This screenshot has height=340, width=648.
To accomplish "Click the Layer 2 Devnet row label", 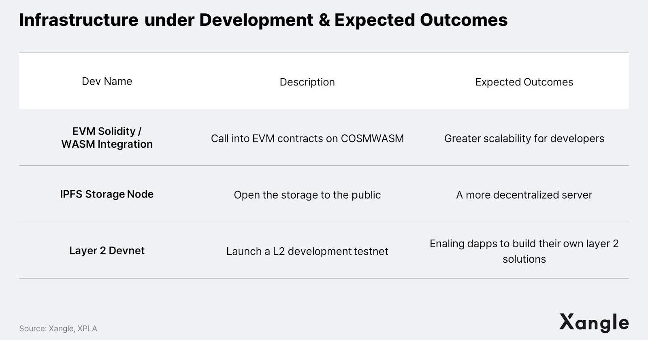I will click(107, 251).
